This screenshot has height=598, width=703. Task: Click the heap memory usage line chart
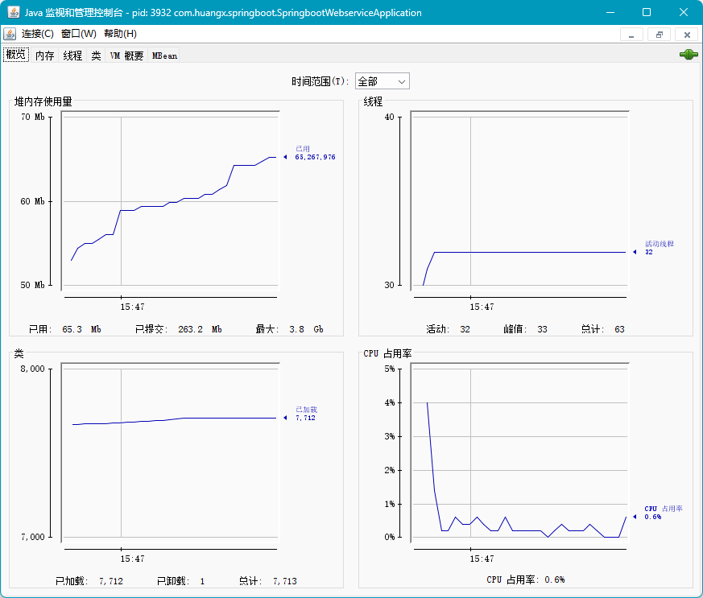[171, 200]
